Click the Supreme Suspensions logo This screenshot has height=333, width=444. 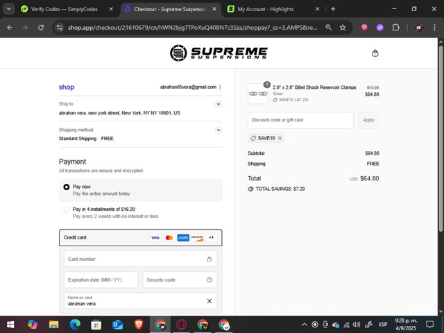coord(219,53)
